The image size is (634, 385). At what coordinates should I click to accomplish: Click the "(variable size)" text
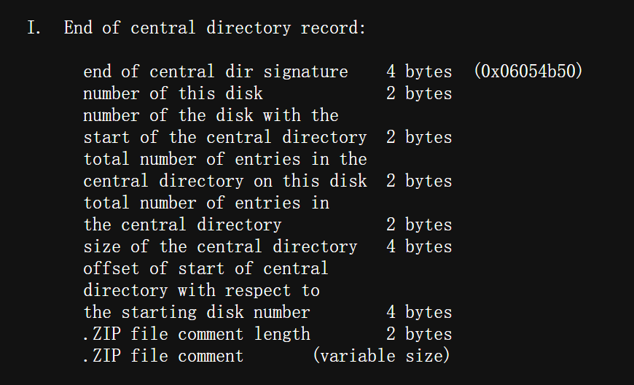coord(381,356)
